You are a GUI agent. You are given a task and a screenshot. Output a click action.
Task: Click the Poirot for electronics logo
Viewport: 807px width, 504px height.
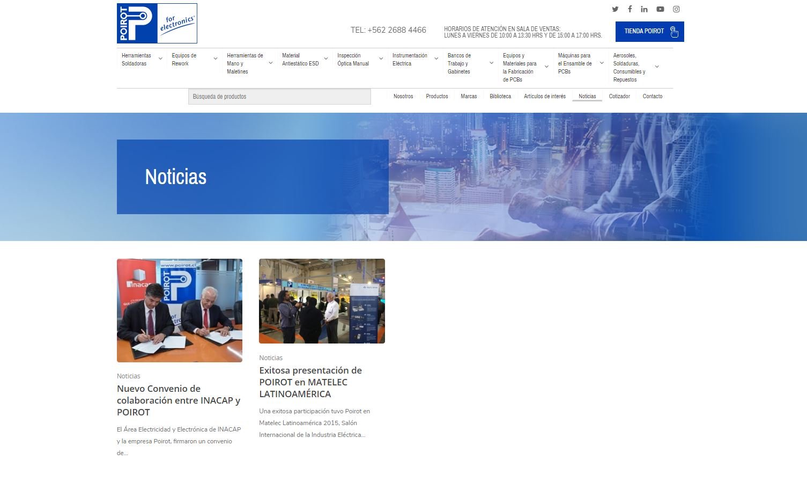[157, 23]
